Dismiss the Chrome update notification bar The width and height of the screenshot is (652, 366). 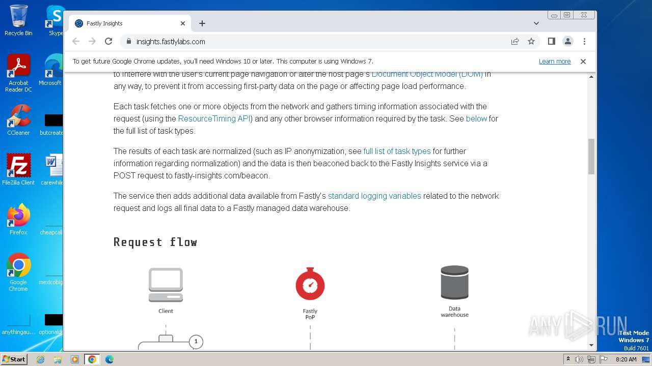tap(583, 62)
